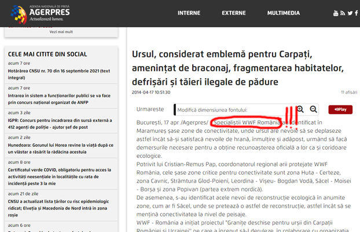The height and width of the screenshot is (232, 360).
Task: Click the RSS feed icon
Action: pyautogui.click(x=343, y=13)
